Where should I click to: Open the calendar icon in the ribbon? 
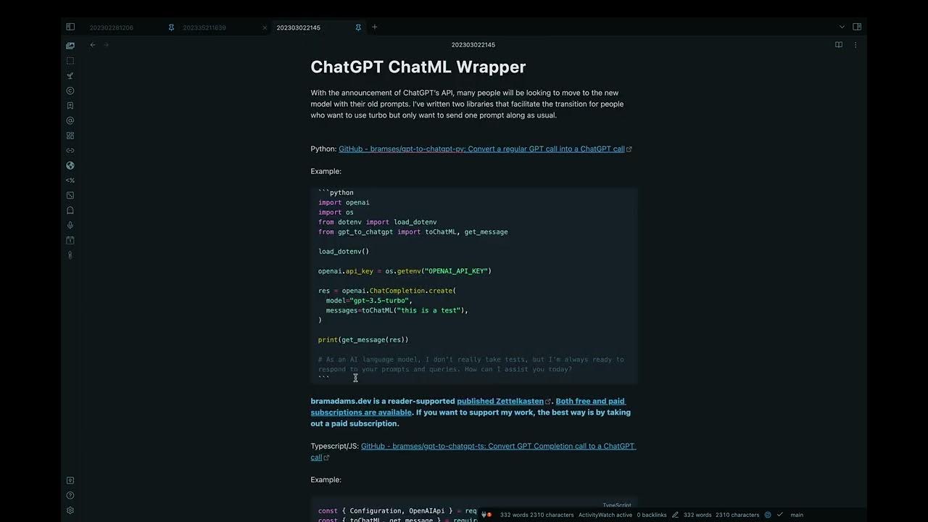point(70,240)
